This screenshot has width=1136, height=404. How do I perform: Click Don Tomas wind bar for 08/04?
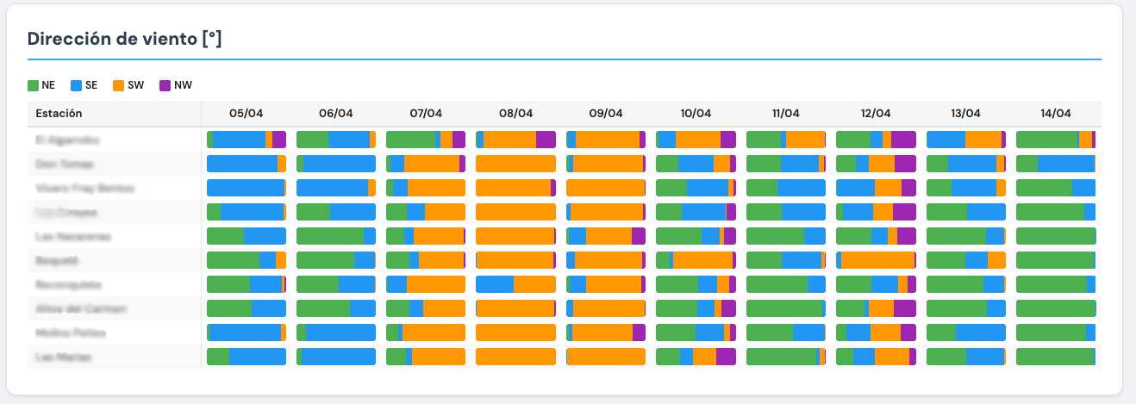pyautogui.click(x=515, y=164)
